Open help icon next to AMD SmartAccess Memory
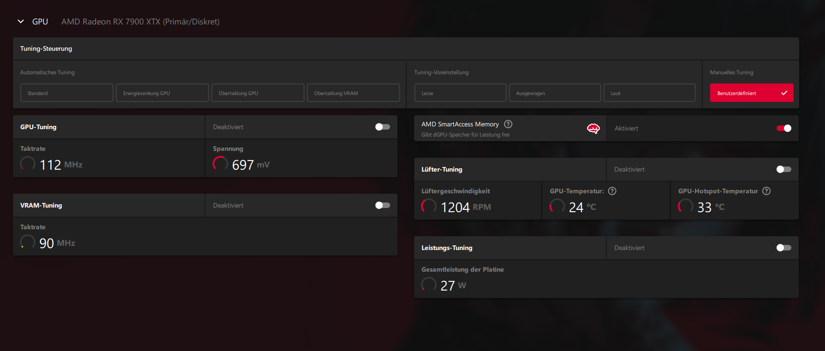 (x=508, y=124)
